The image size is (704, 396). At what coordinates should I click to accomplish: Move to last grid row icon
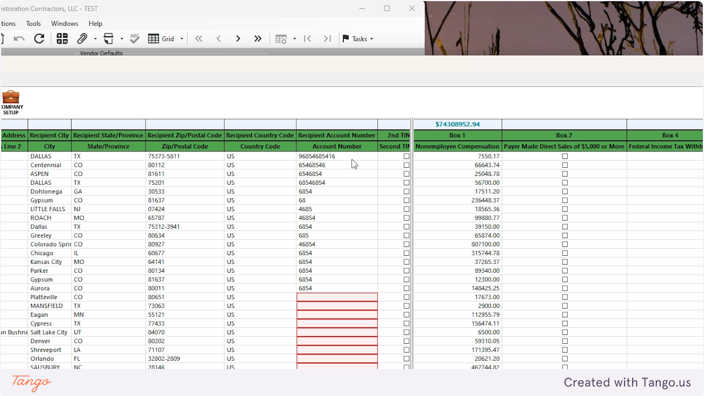click(327, 39)
